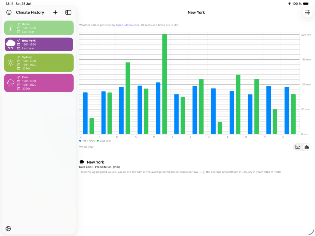Switch to bar chart view

tap(307, 147)
